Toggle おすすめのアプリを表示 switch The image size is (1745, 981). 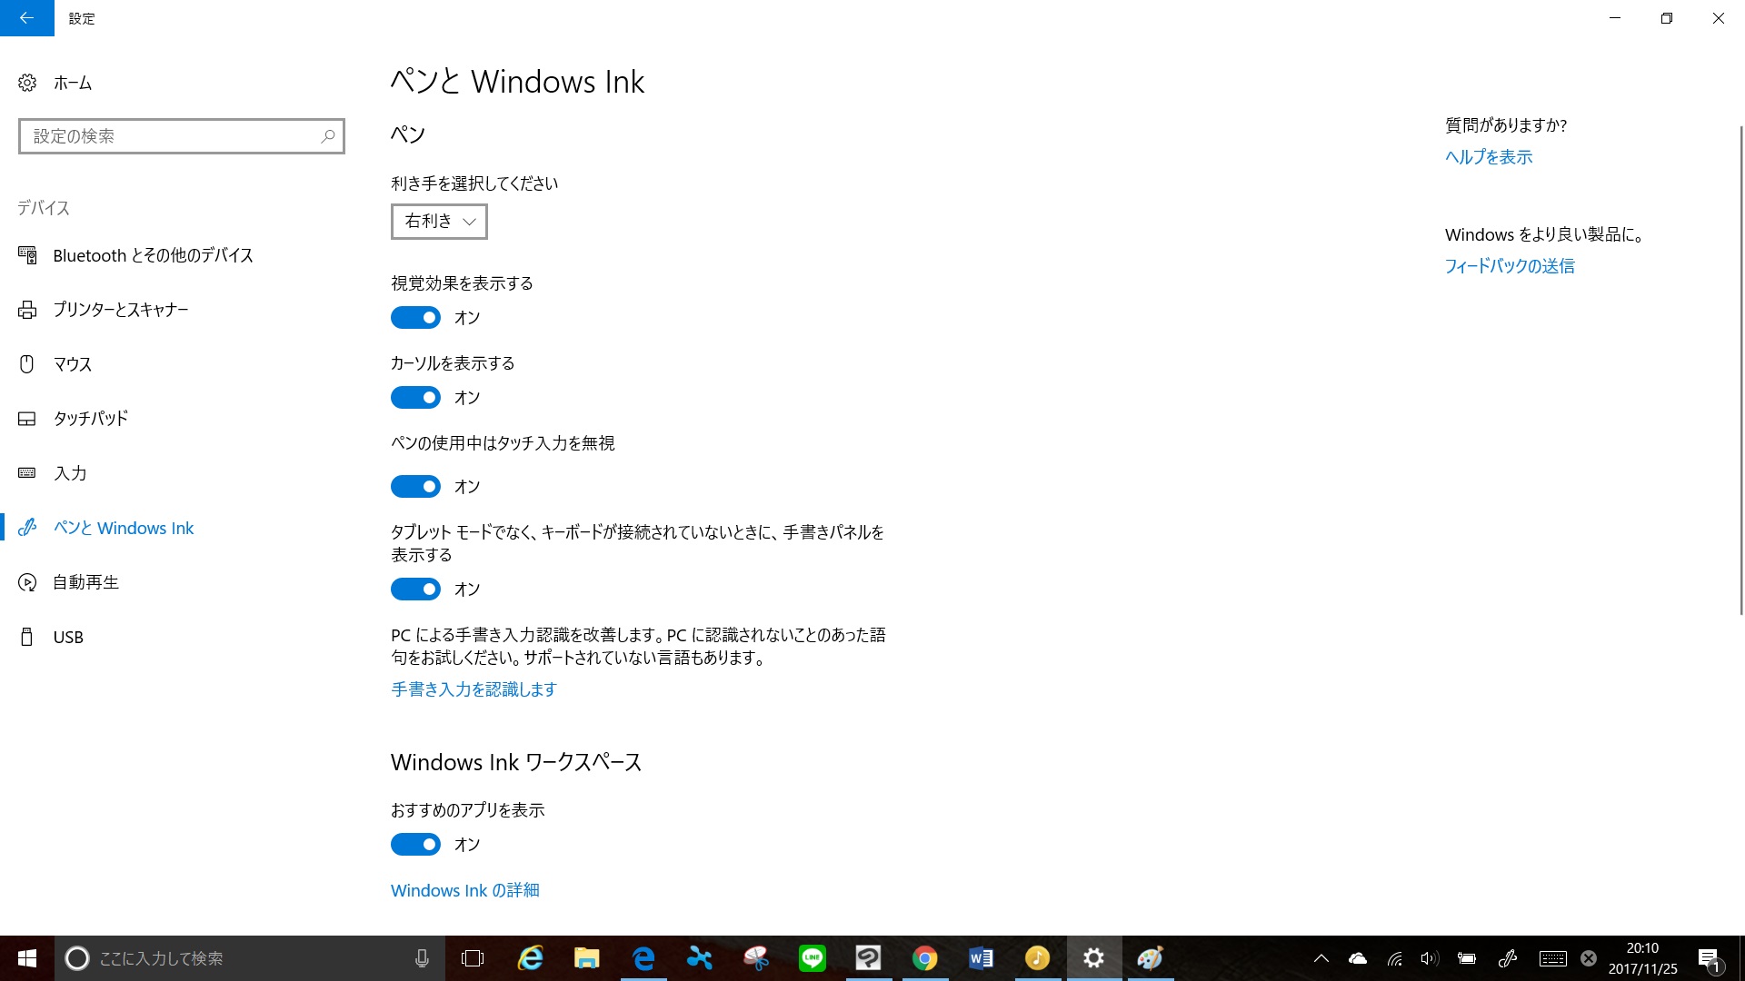pyautogui.click(x=415, y=844)
